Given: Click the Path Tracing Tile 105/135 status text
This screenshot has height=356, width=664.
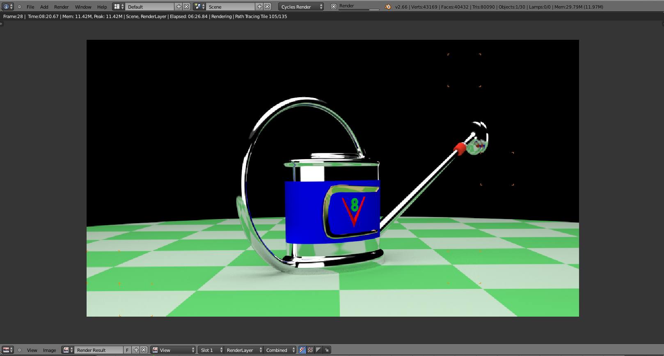Looking at the screenshot, I should coord(261,16).
